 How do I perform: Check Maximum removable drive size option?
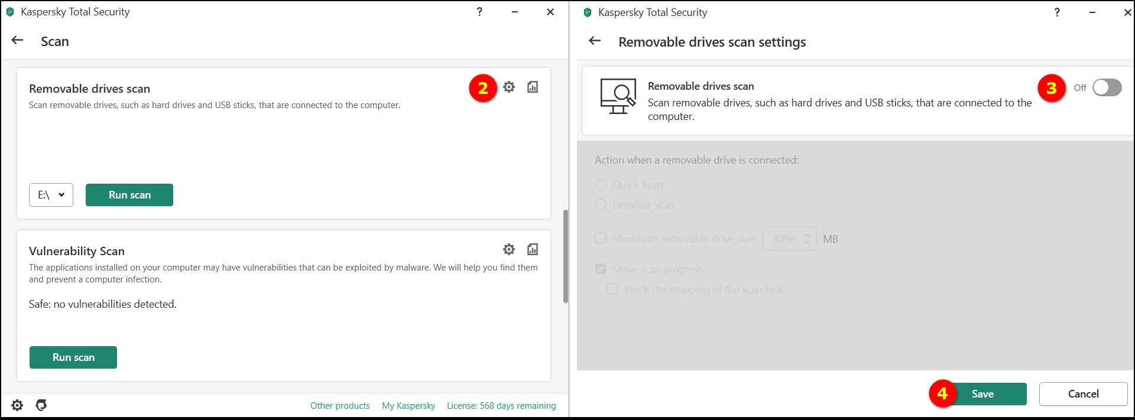tap(601, 239)
